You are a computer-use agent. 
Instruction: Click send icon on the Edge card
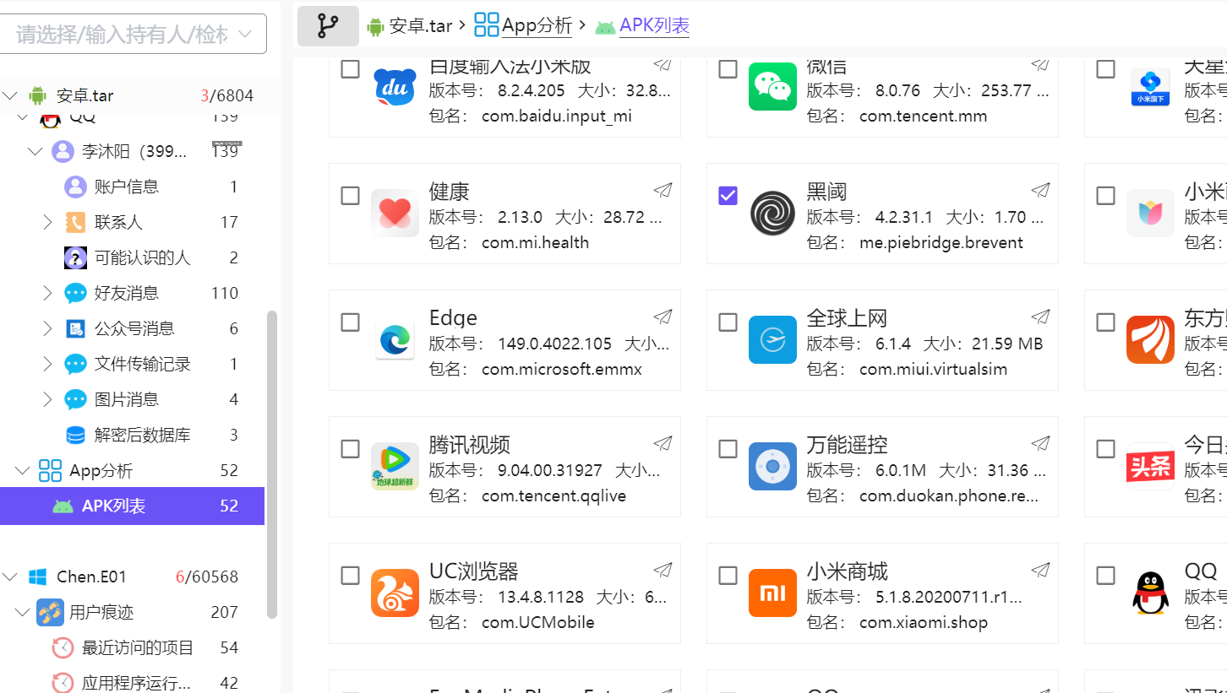pyautogui.click(x=663, y=317)
